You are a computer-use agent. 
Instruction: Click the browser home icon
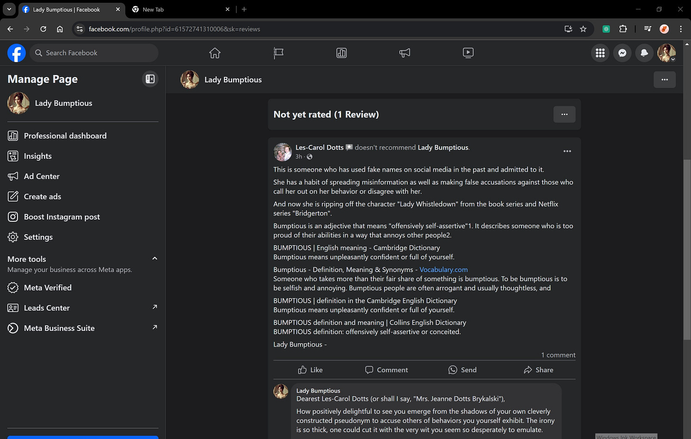point(60,29)
